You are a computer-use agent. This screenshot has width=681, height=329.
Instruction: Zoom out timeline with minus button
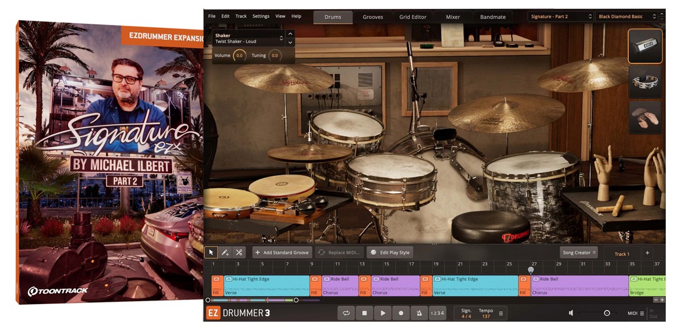656,300
